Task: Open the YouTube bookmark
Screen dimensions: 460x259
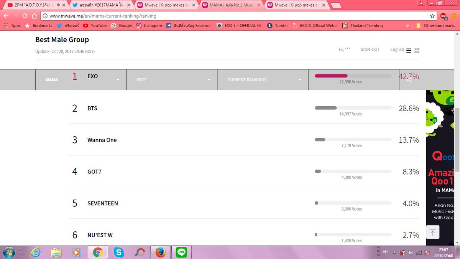Action: tap(95, 26)
